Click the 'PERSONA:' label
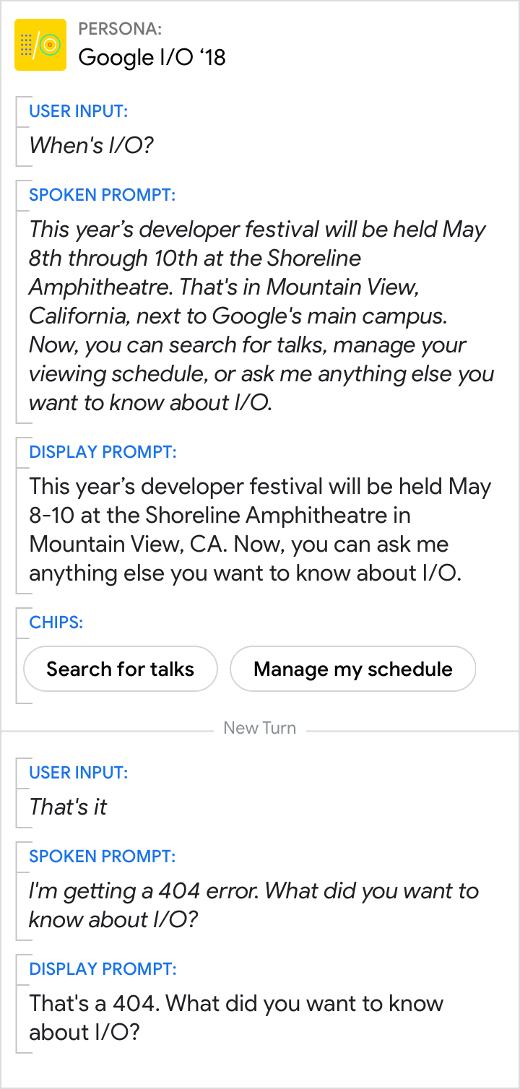This screenshot has width=520, height=1089. [120, 29]
